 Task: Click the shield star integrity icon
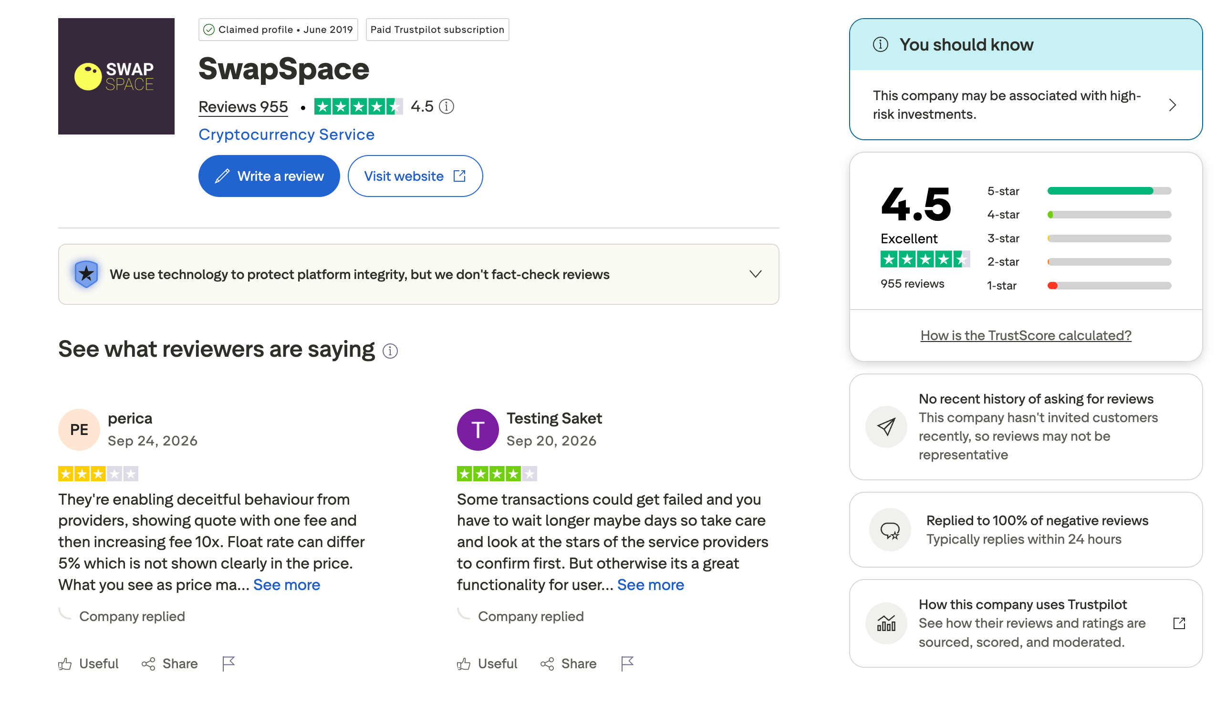click(86, 274)
